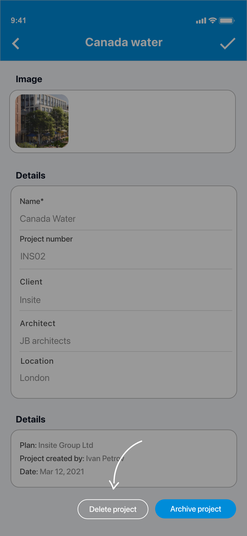Tap the 'Date: Mar 12, 2021' line
This screenshot has width=247, height=536.
tap(52, 472)
